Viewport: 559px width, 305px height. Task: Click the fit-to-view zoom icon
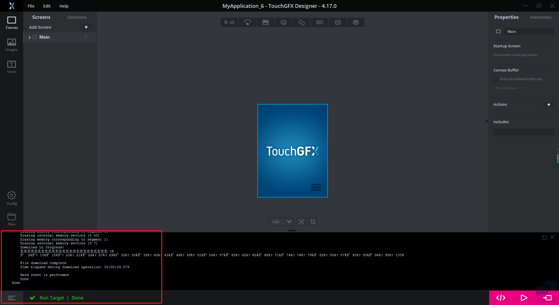coord(301,222)
